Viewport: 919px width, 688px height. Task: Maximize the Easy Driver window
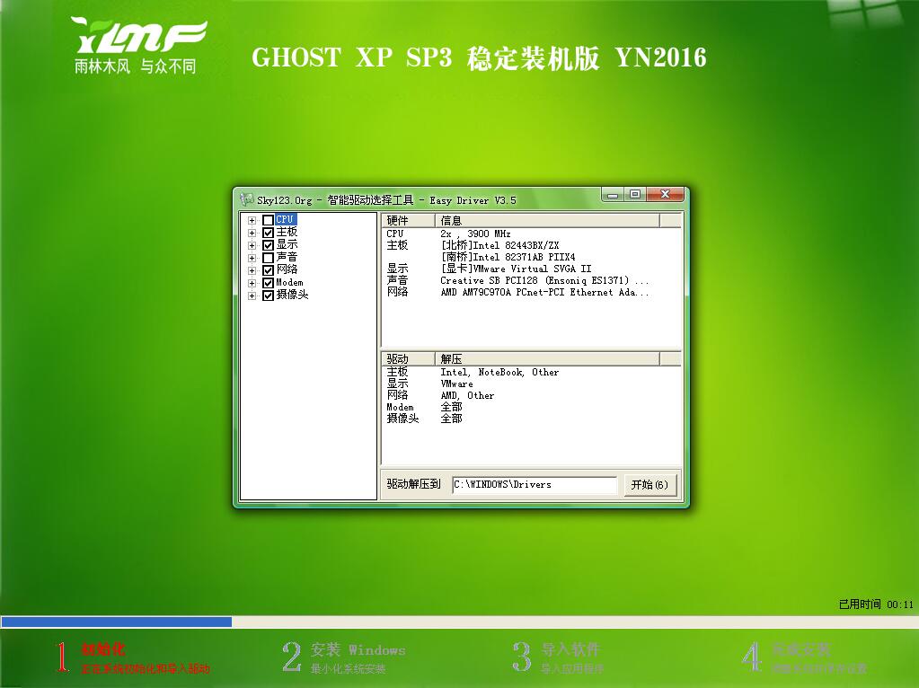coord(635,195)
